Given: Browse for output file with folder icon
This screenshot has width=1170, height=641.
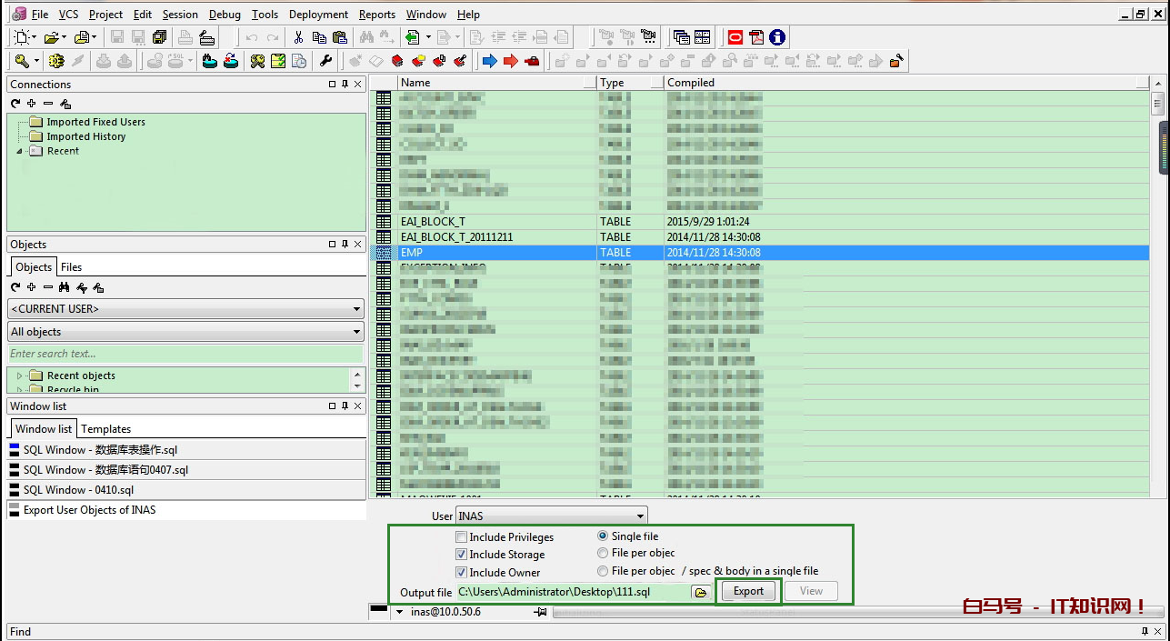Looking at the screenshot, I should coord(701,592).
